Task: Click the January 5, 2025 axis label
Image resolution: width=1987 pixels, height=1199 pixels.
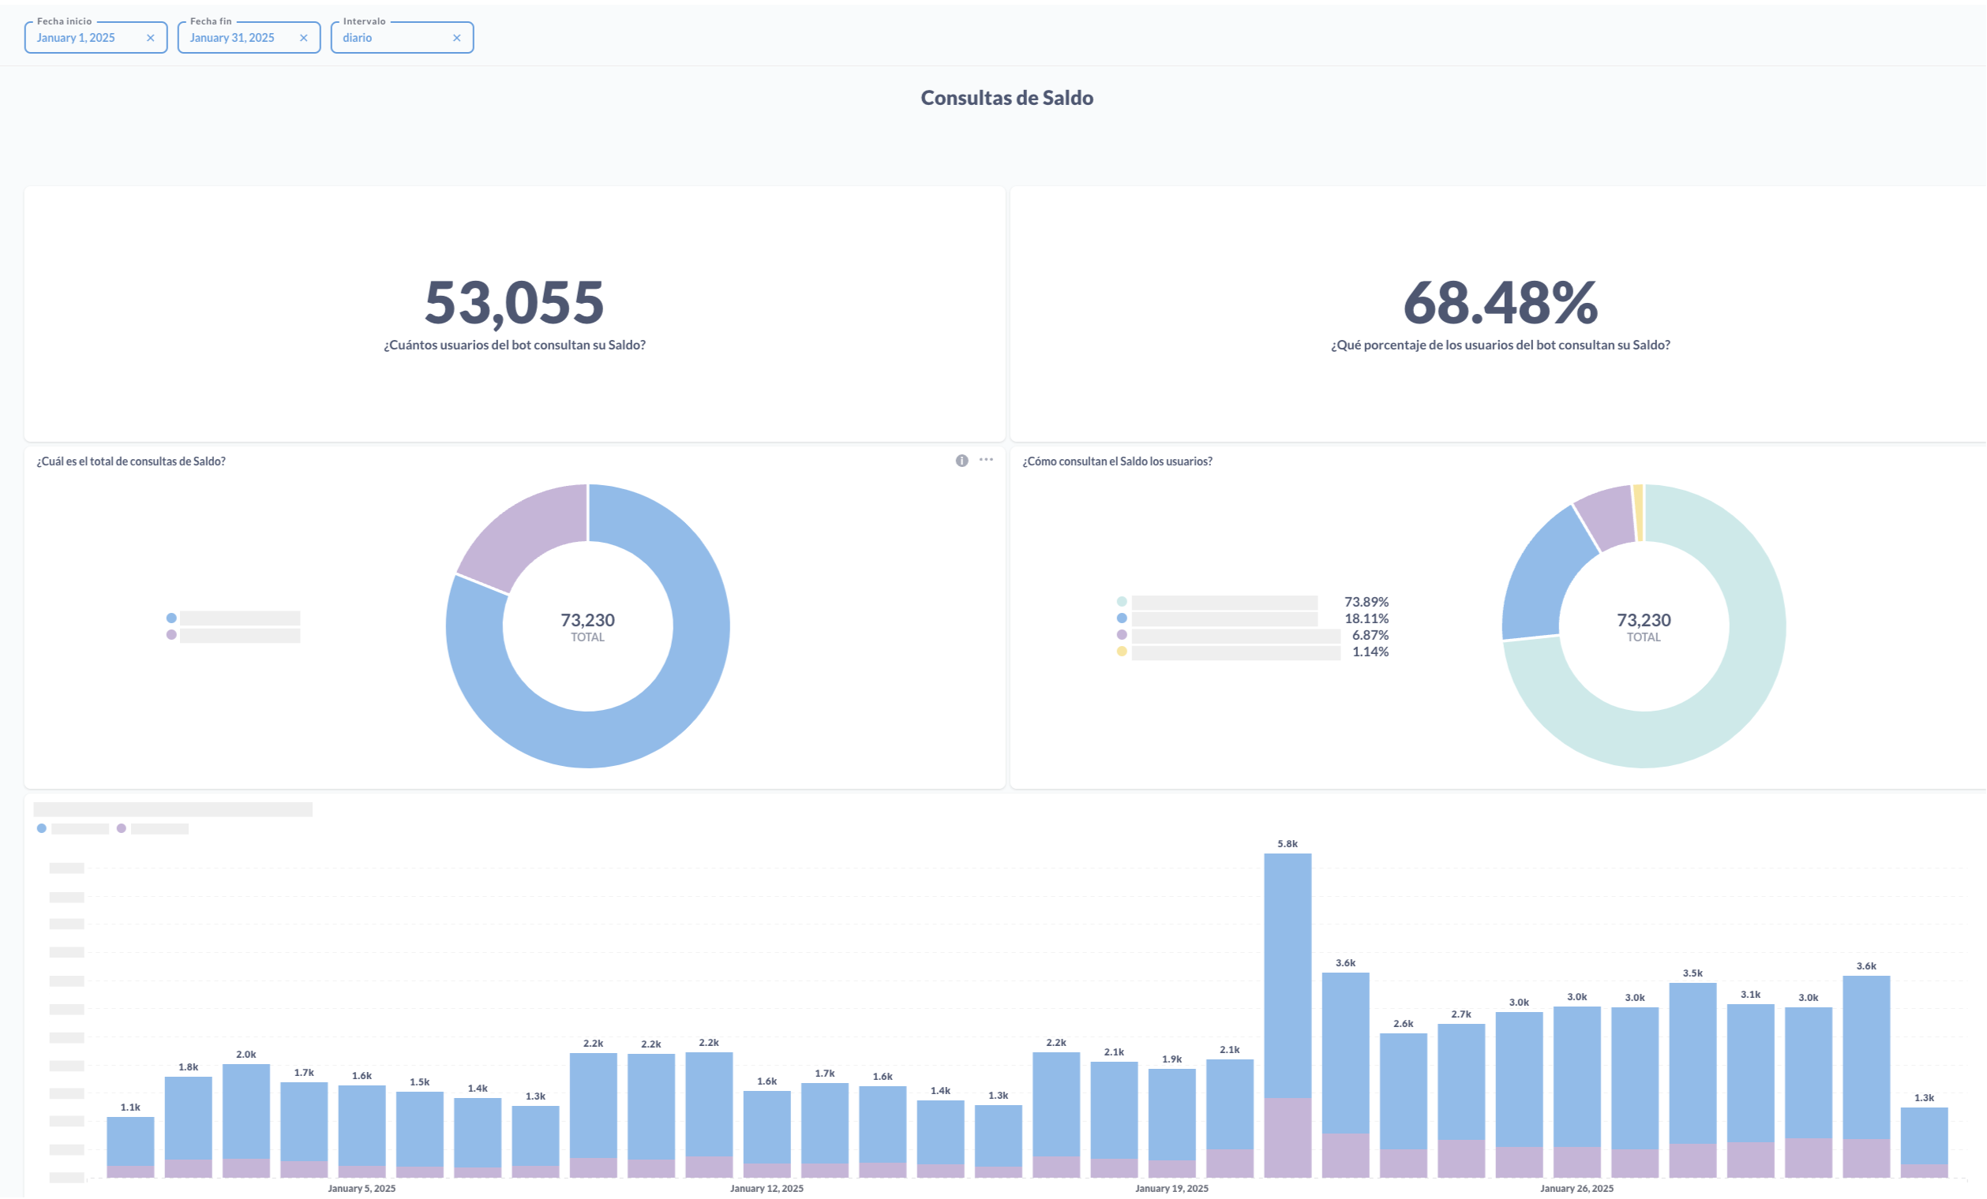Action: (x=362, y=1189)
